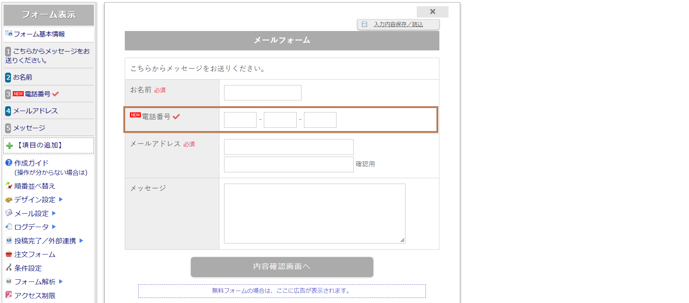
Task: Expand the 投稿完了／外部連携 submenu arrow
Action: coord(81,241)
